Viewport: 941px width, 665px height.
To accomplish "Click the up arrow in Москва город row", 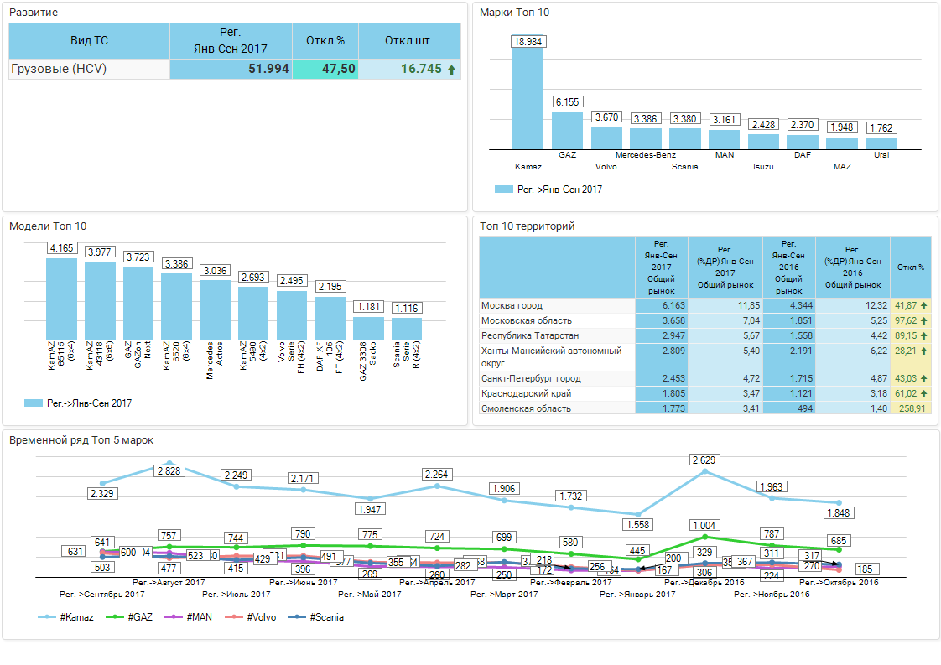I will pyautogui.click(x=923, y=306).
